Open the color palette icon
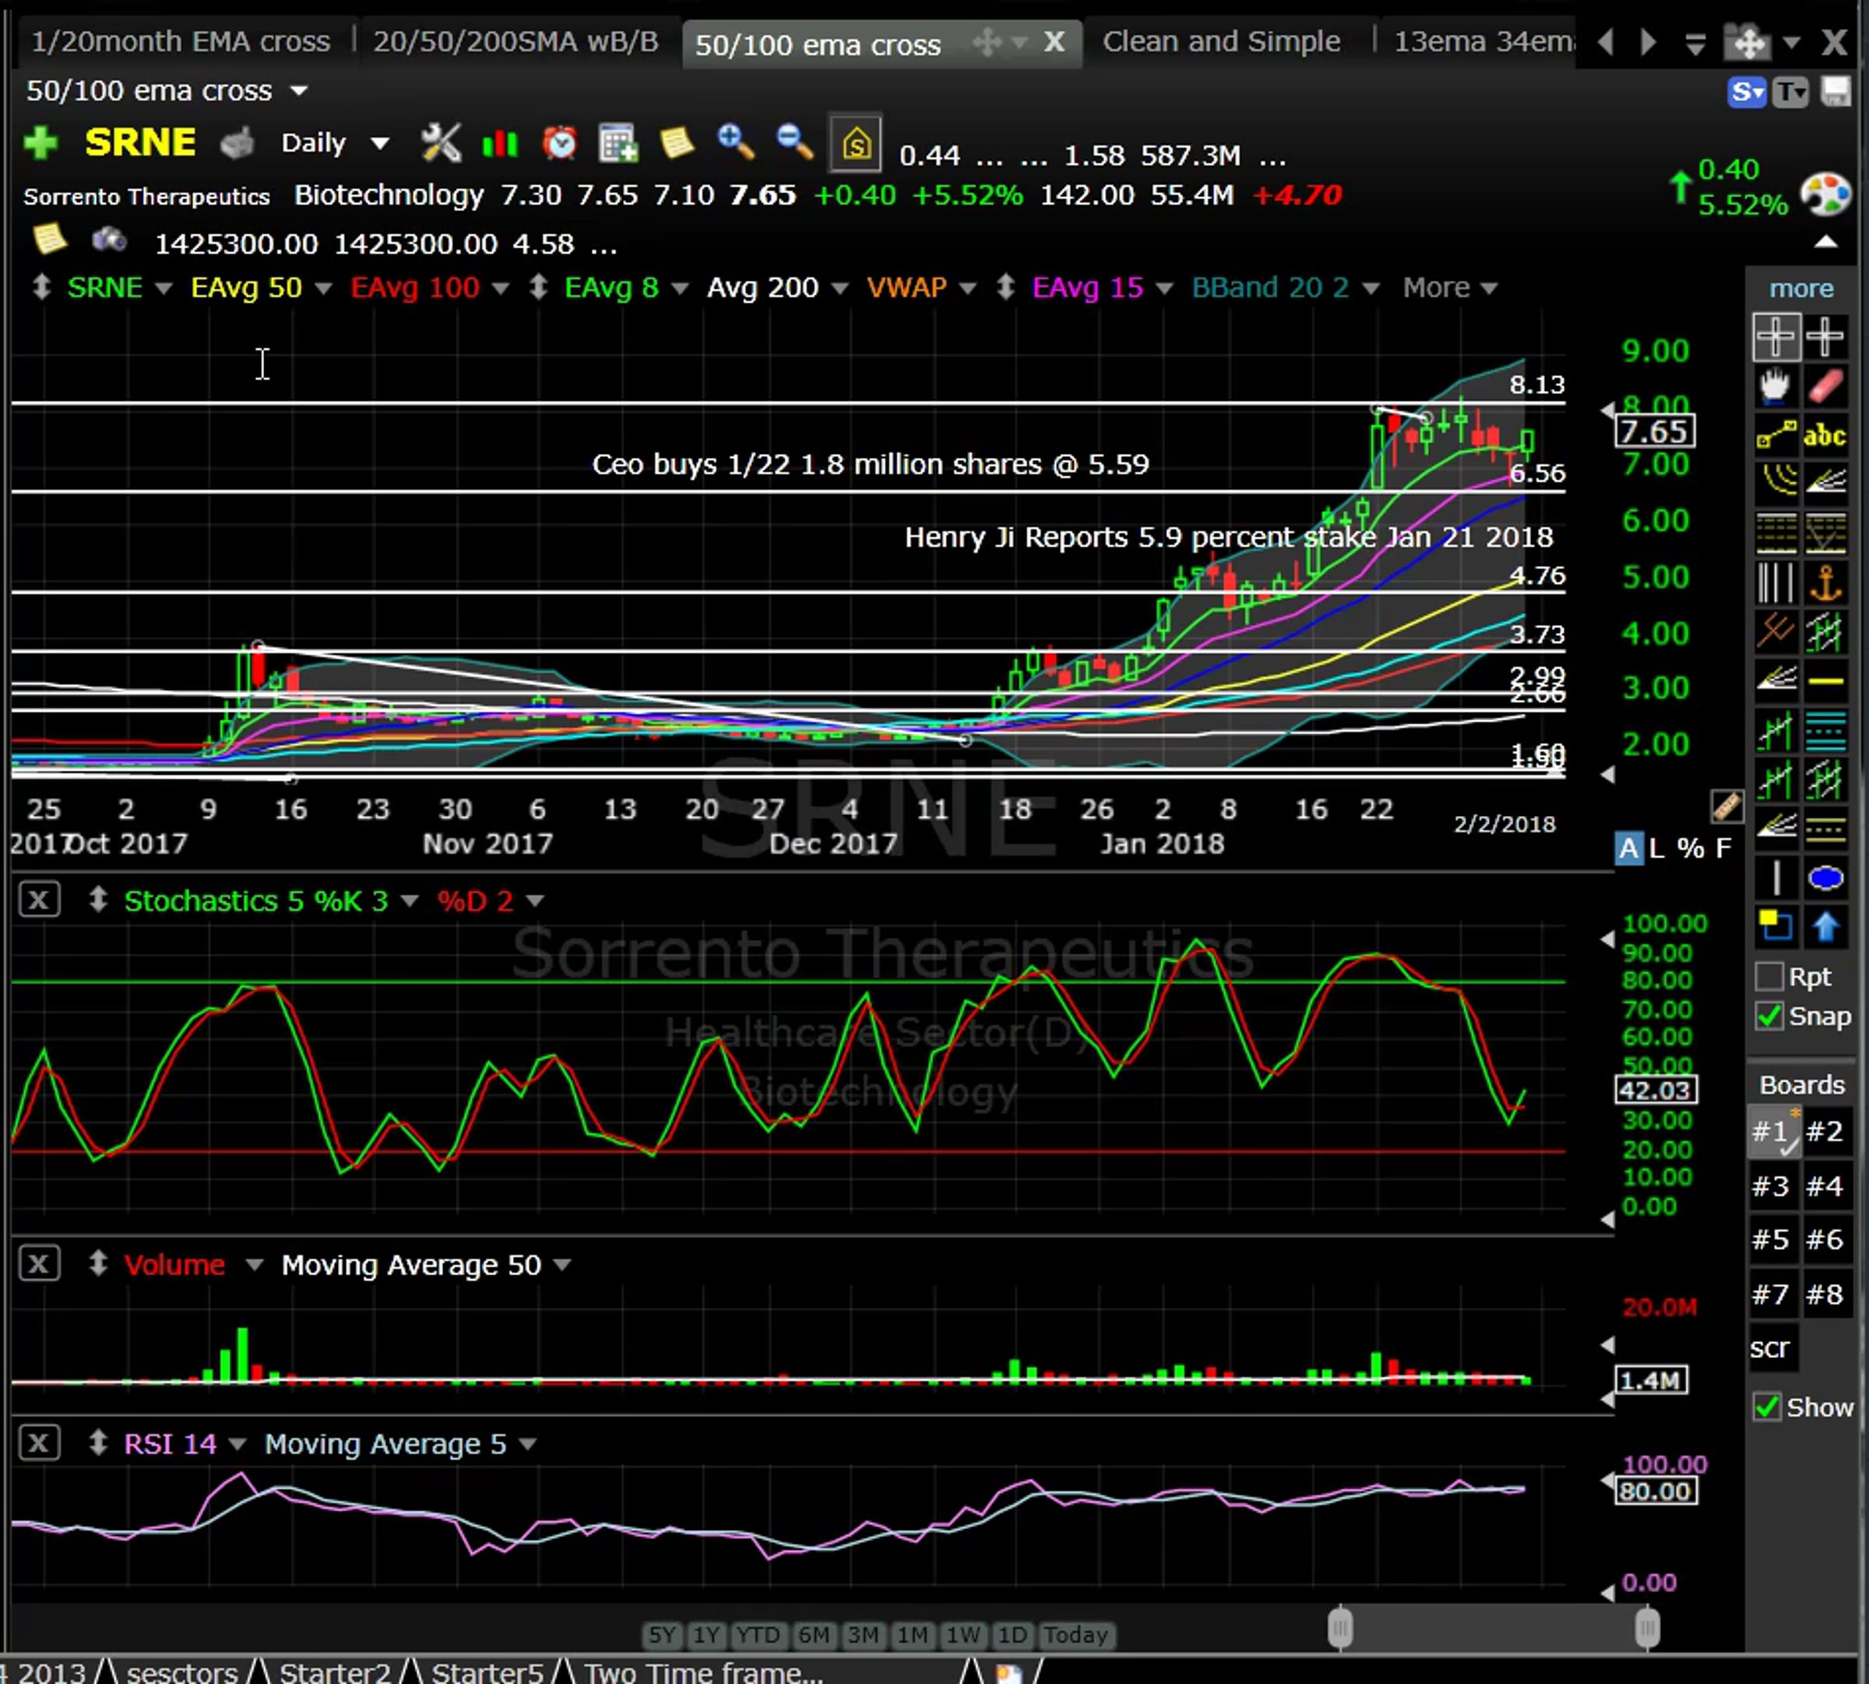The width and height of the screenshot is (1869, 1684). pos(1825,195)
